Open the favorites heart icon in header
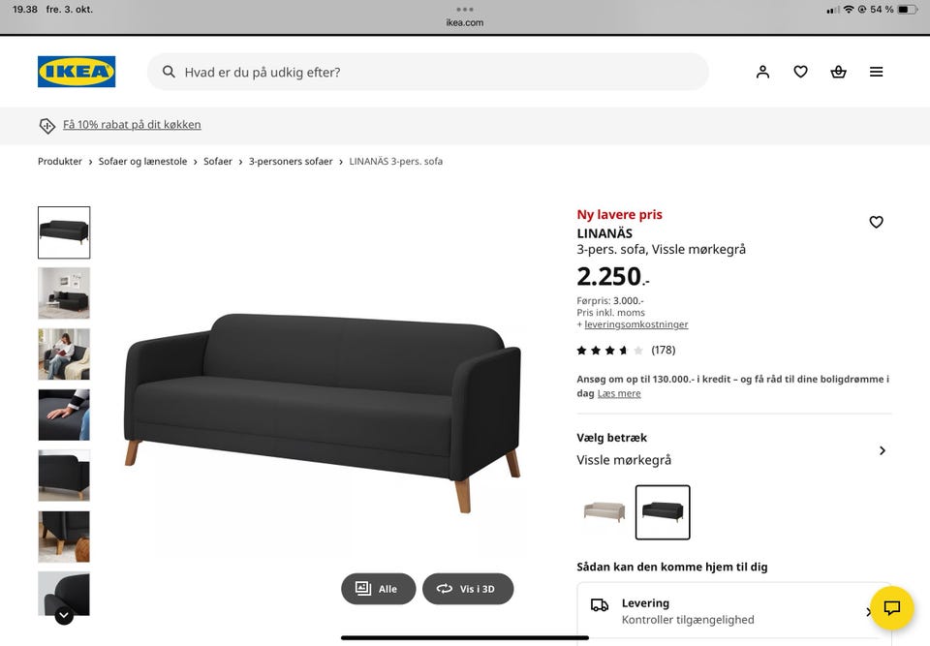Image resolution: width=930 pixels, height=646 pixels. pyautogui.click(x=801, y=72)
